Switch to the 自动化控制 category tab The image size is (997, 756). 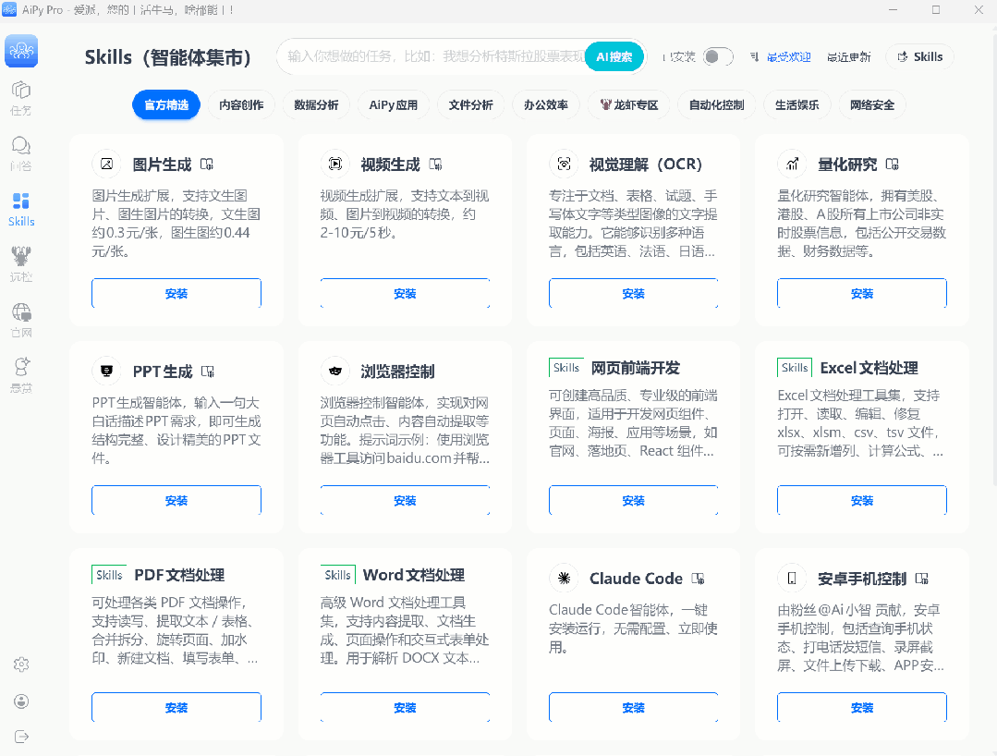pyautogui.click(x=717, y=105)
